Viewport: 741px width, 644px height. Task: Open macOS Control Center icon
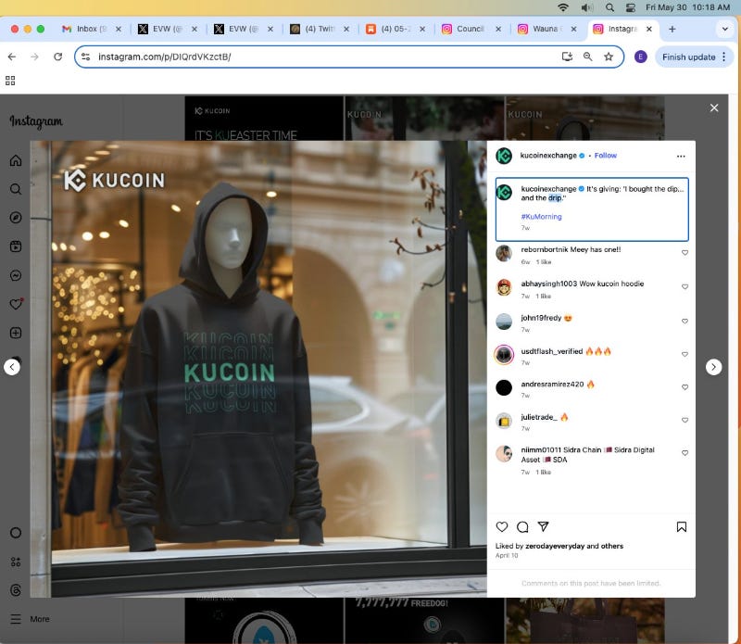631,7
